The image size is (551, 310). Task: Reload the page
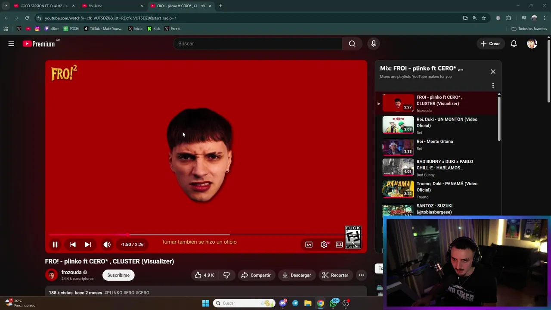27,18
